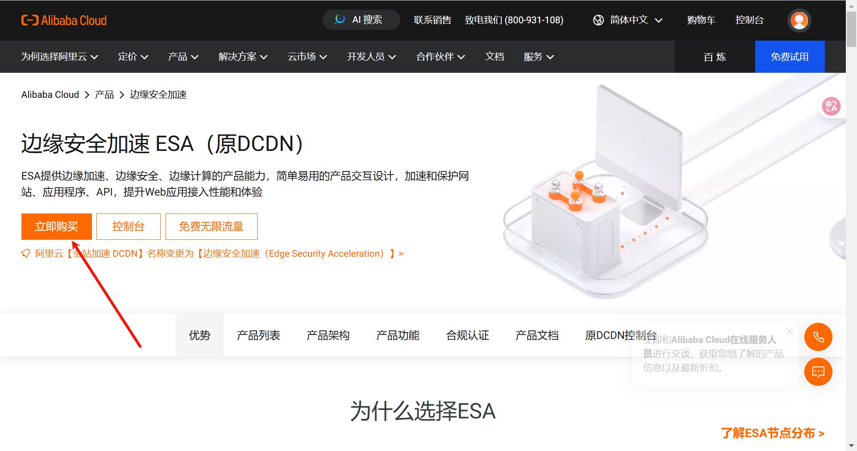Screen dimensions: 857x451
Task: Click the 立即购买 button
Action: [57, 226]
